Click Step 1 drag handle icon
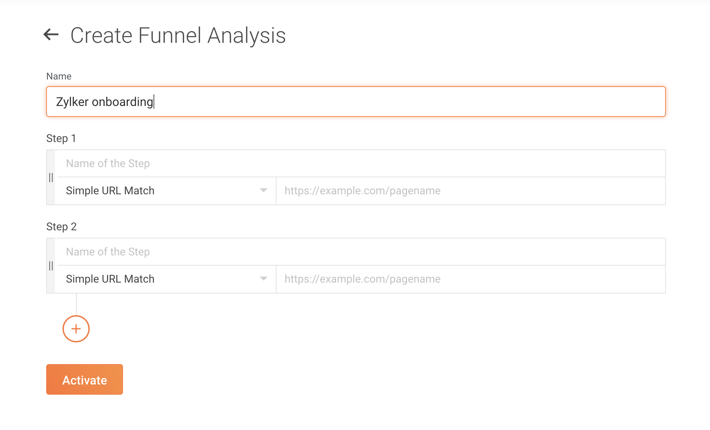 click(x=51, y=177)
